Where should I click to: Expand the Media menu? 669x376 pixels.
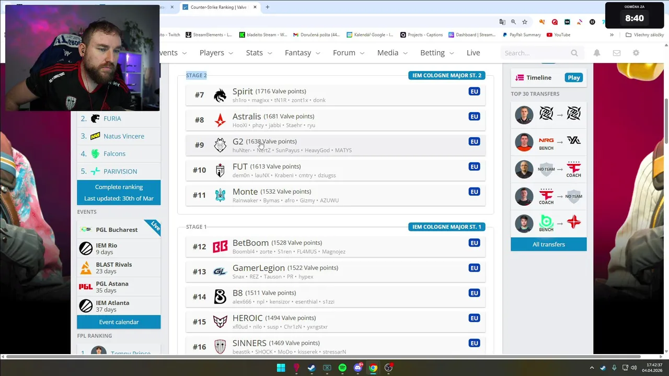(x=393, y=53)
